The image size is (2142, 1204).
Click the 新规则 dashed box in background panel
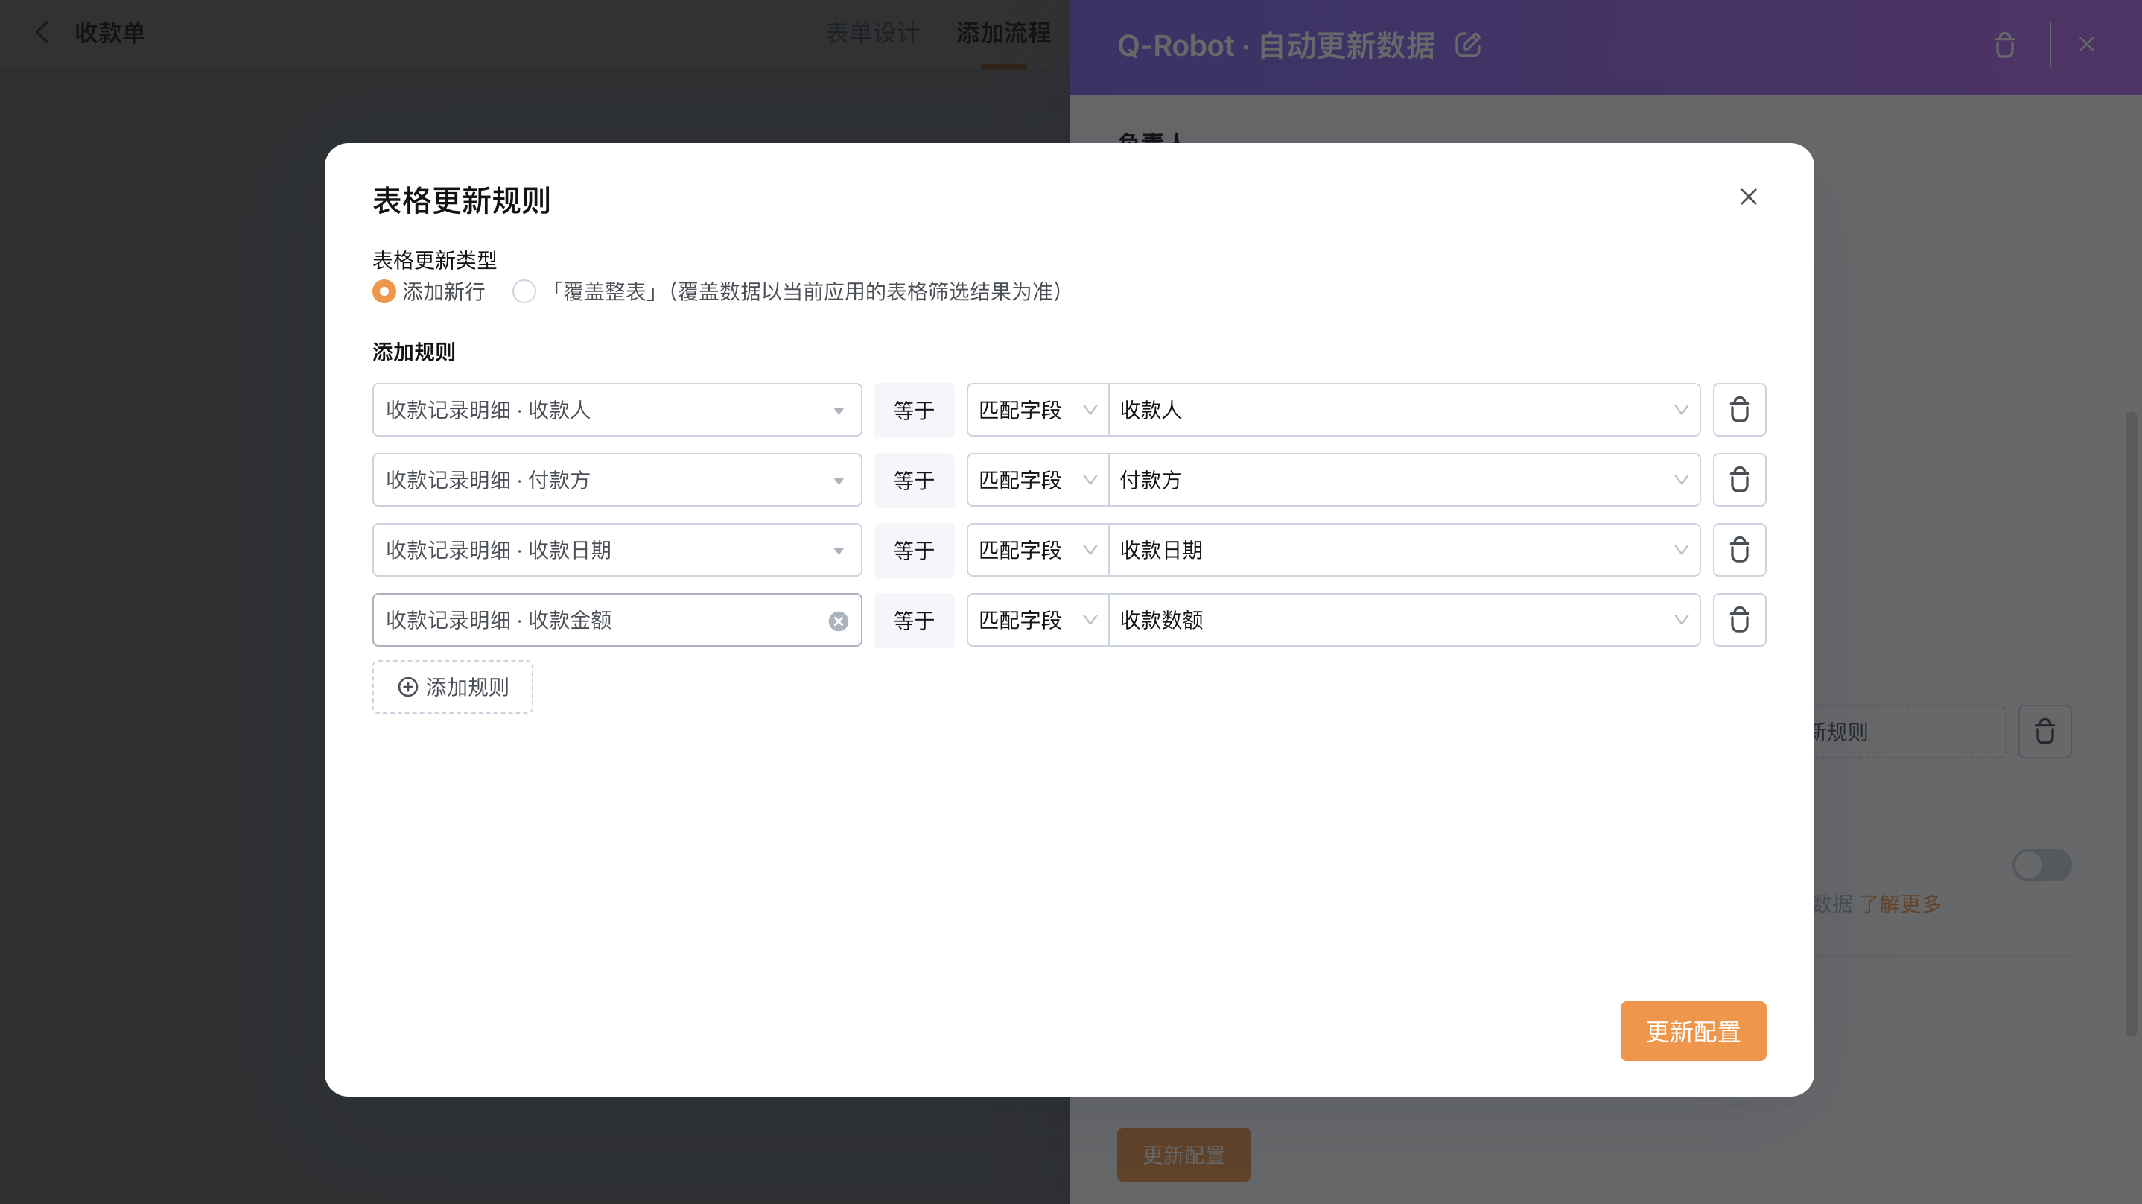click(x=1910, y=732)
